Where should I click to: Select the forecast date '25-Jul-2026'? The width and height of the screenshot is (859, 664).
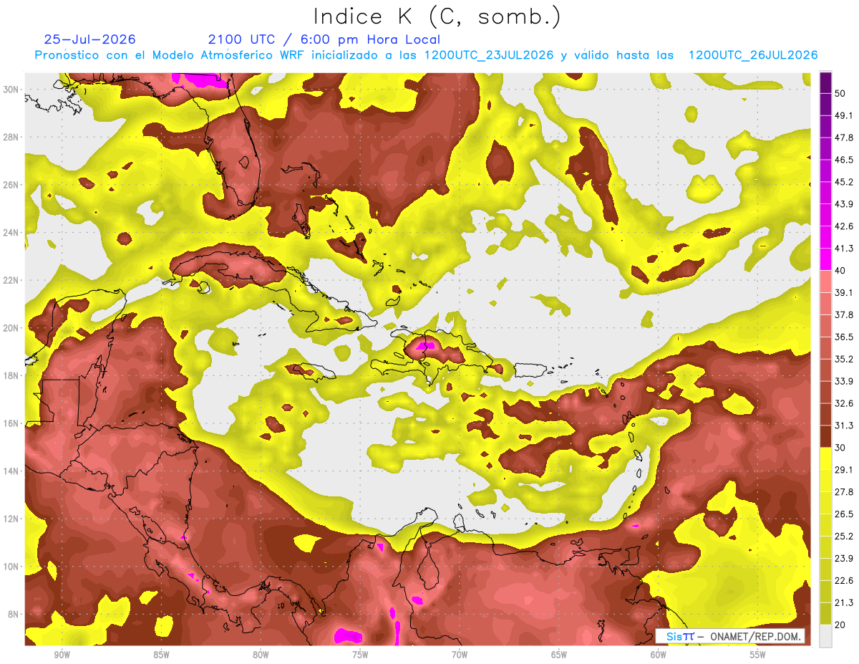90,39
